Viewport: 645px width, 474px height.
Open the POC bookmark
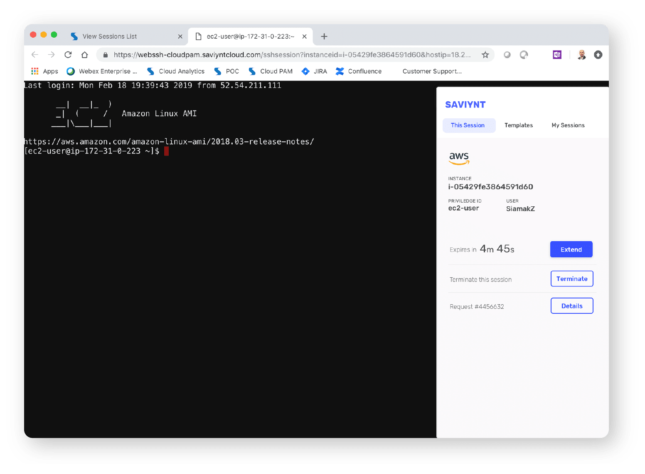[226, 71]
